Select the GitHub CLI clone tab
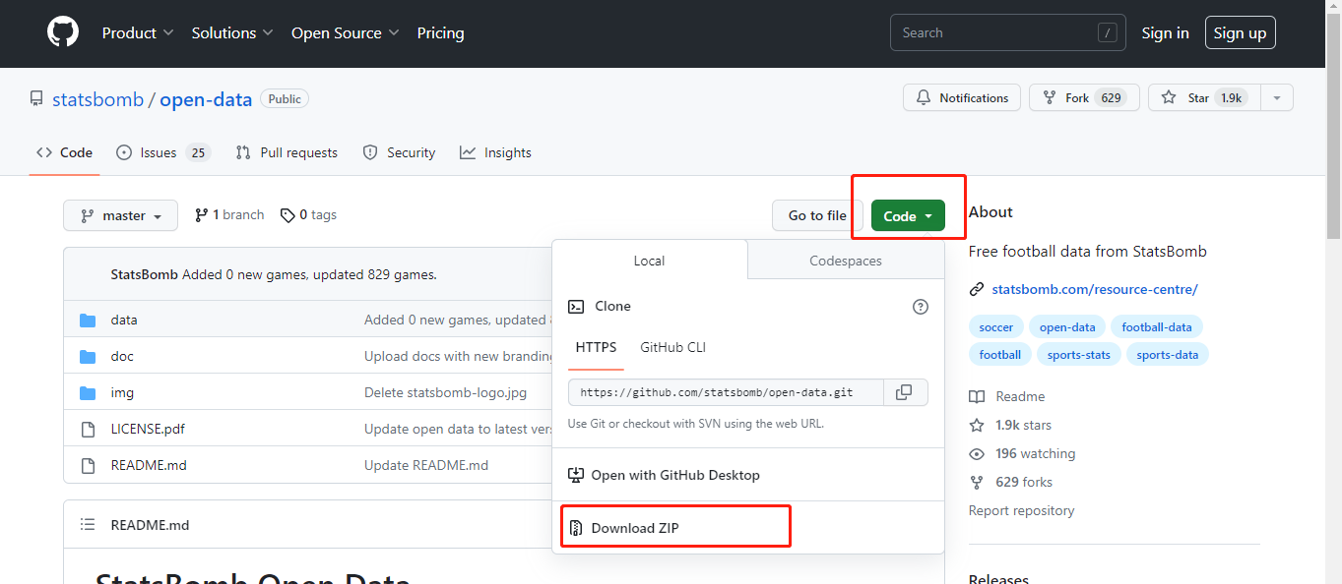The image size is (1342, 584). point(672,347)
